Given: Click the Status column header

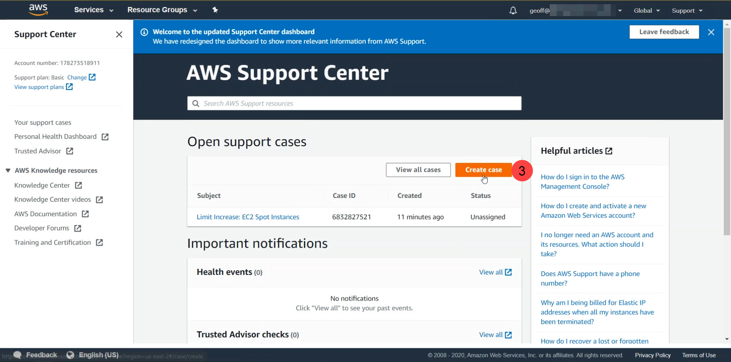Looking at the screenshot, I should point(480,196).
